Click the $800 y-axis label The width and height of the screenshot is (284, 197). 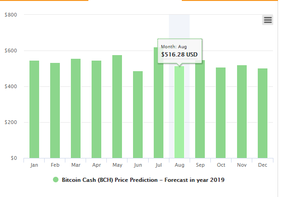point(11,15)
